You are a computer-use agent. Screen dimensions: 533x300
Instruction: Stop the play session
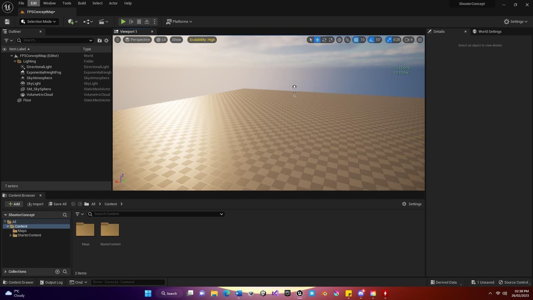coord(139,22)
